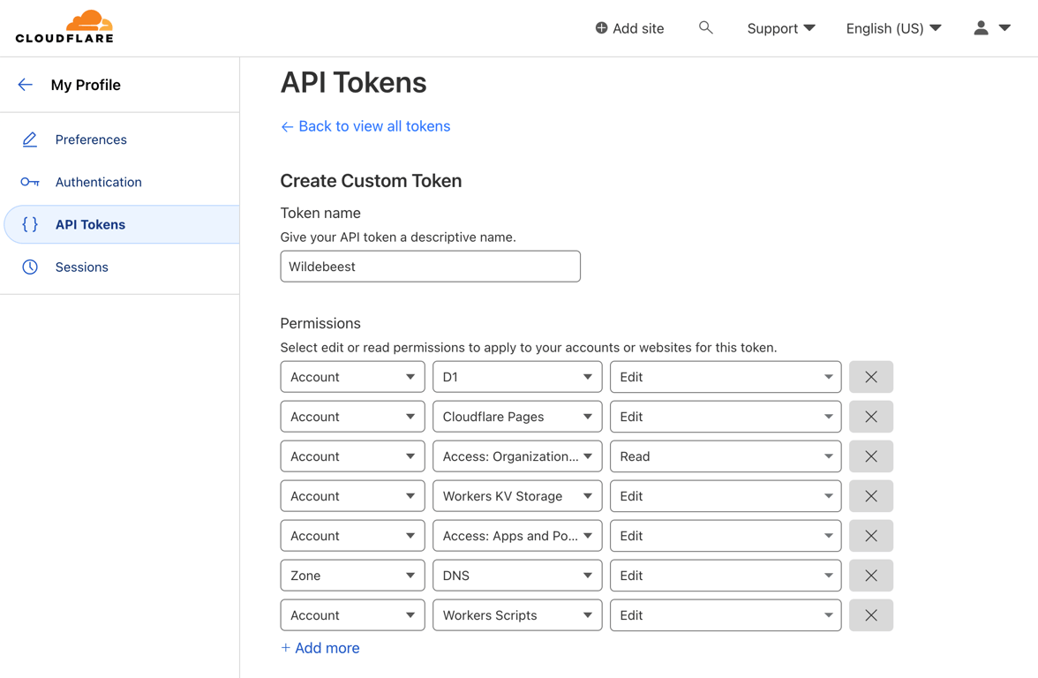Screen dimensions: 1038x678
Task: Remove the Access: Apps and Policies row
Action: tap(871, 536)
